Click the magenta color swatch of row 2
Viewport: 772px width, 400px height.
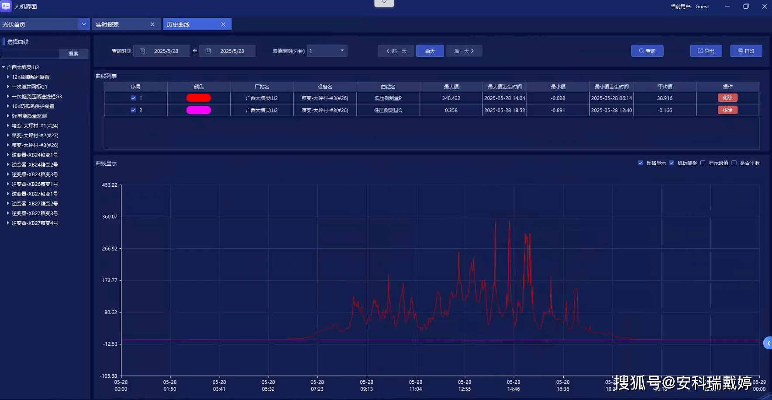pyautogui.click(x=199, y=110)
